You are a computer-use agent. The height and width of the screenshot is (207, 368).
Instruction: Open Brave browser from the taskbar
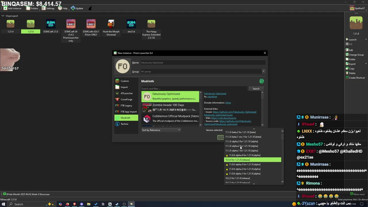[74, 204]
